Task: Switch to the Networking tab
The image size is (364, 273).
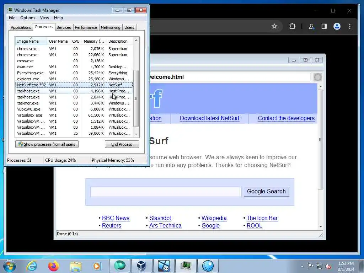Action: pos(111,27)
